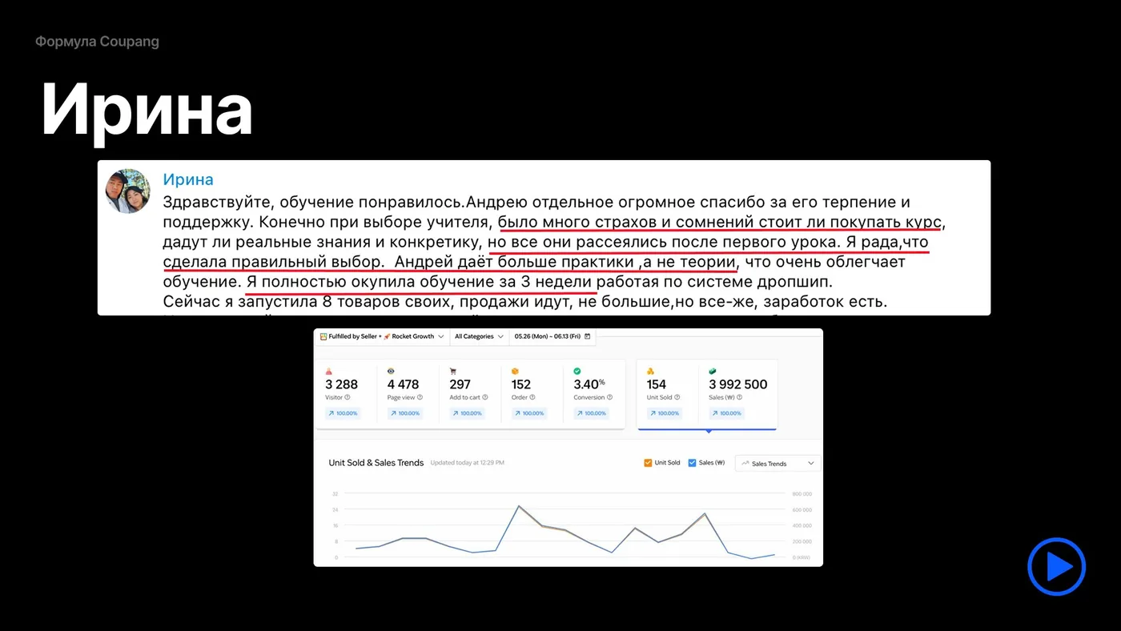The image size is (1121, 631).
Task: Click the visitor count 3 288
Action: click(341, 384)
